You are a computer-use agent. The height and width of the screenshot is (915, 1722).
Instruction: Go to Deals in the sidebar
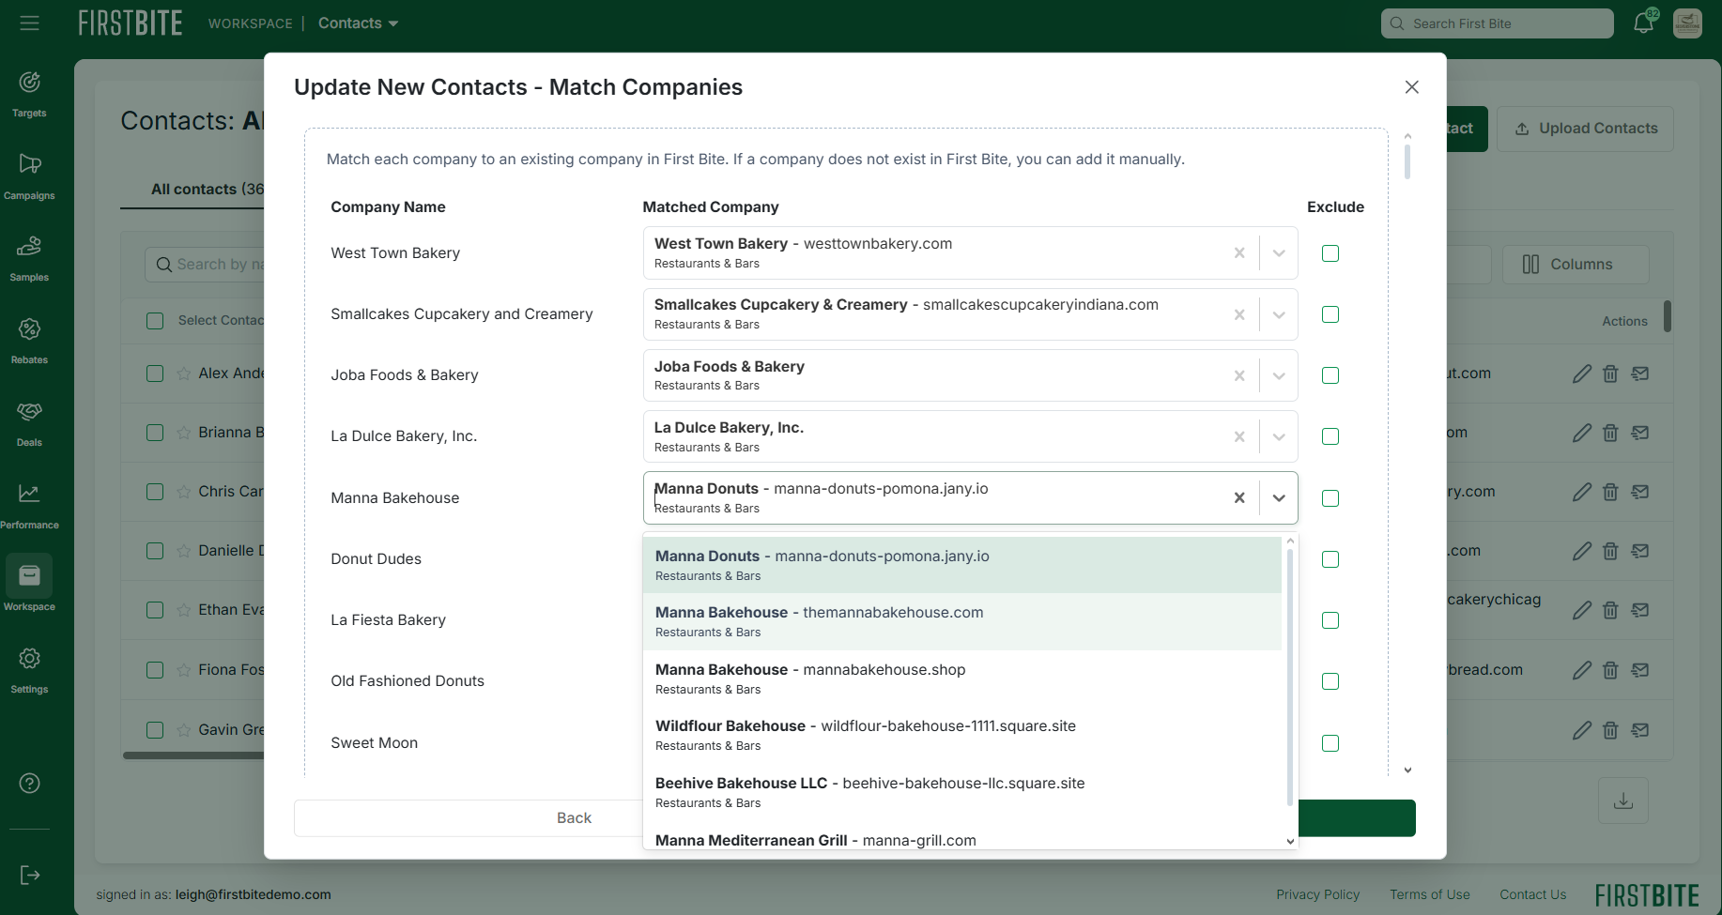coord(29,424)
